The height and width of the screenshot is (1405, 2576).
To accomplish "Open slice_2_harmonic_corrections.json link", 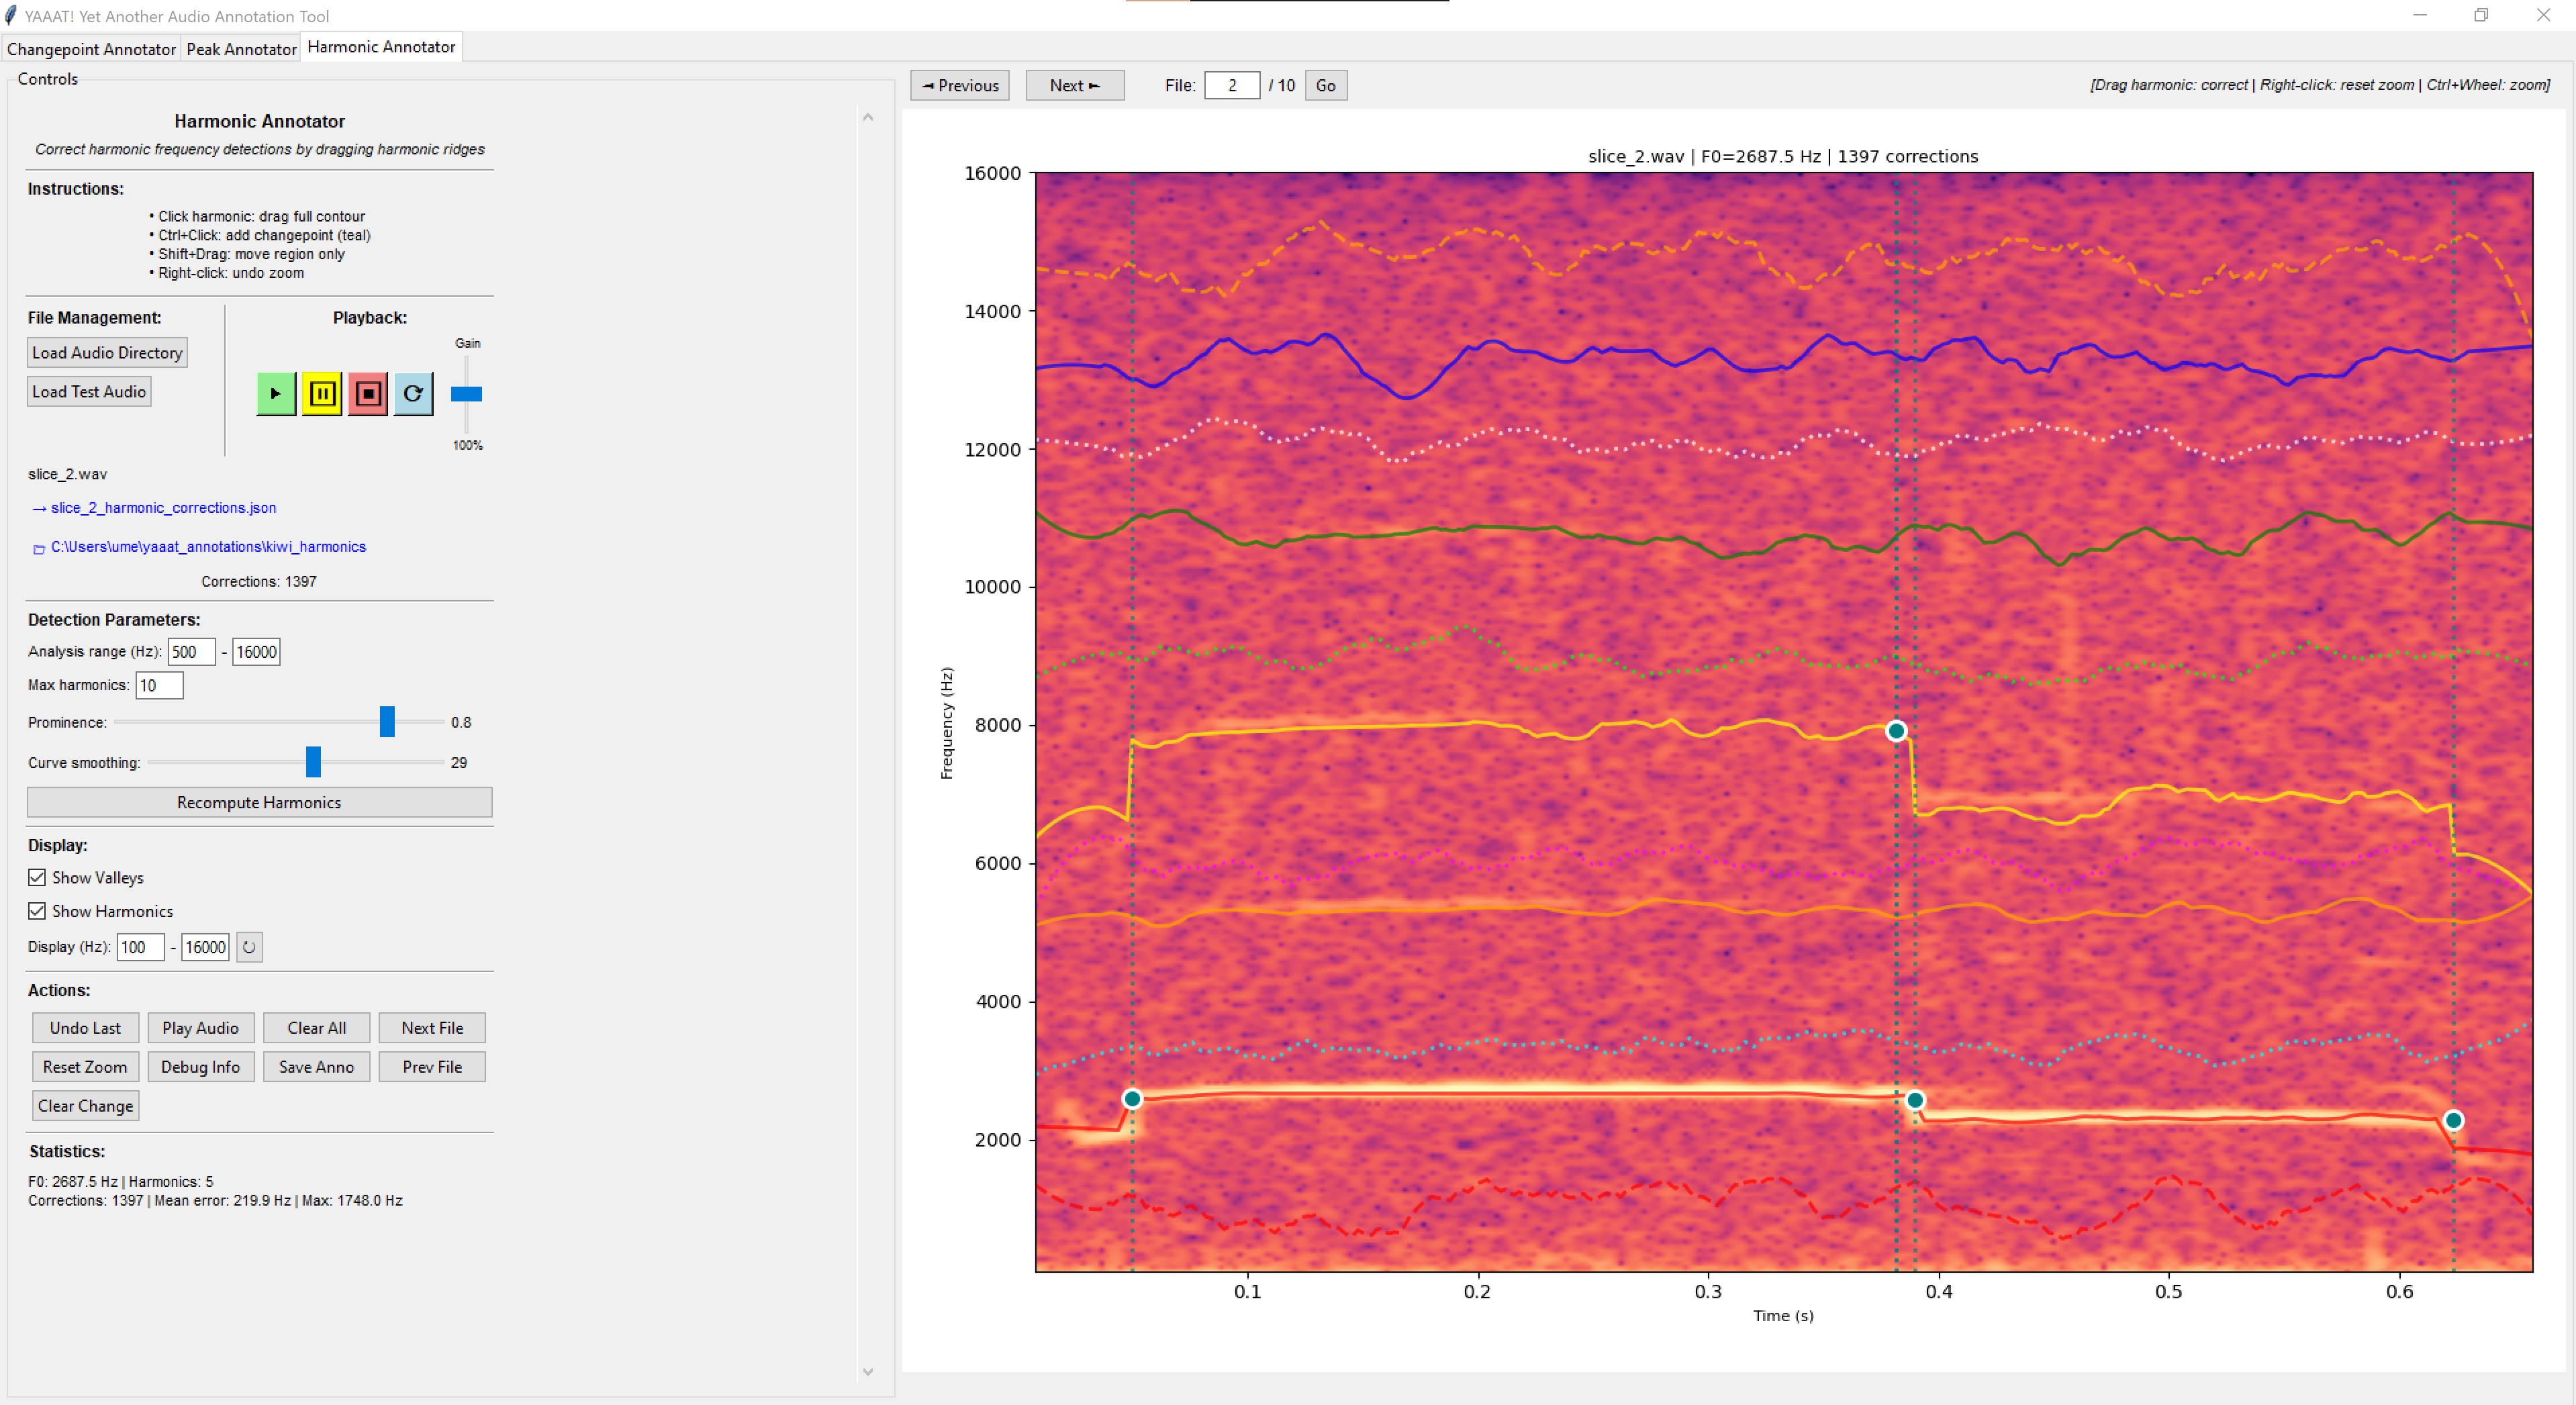I will click(163, 508).
